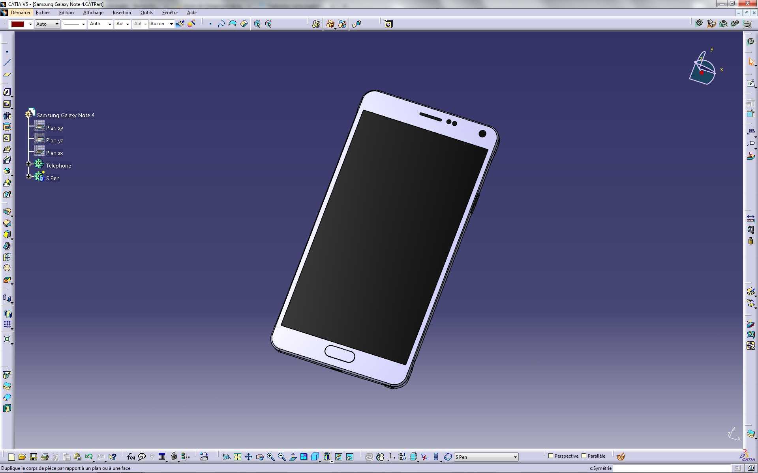Open a file with the folder icon
Screen dimensions: 758x473
tap(22, 457)
